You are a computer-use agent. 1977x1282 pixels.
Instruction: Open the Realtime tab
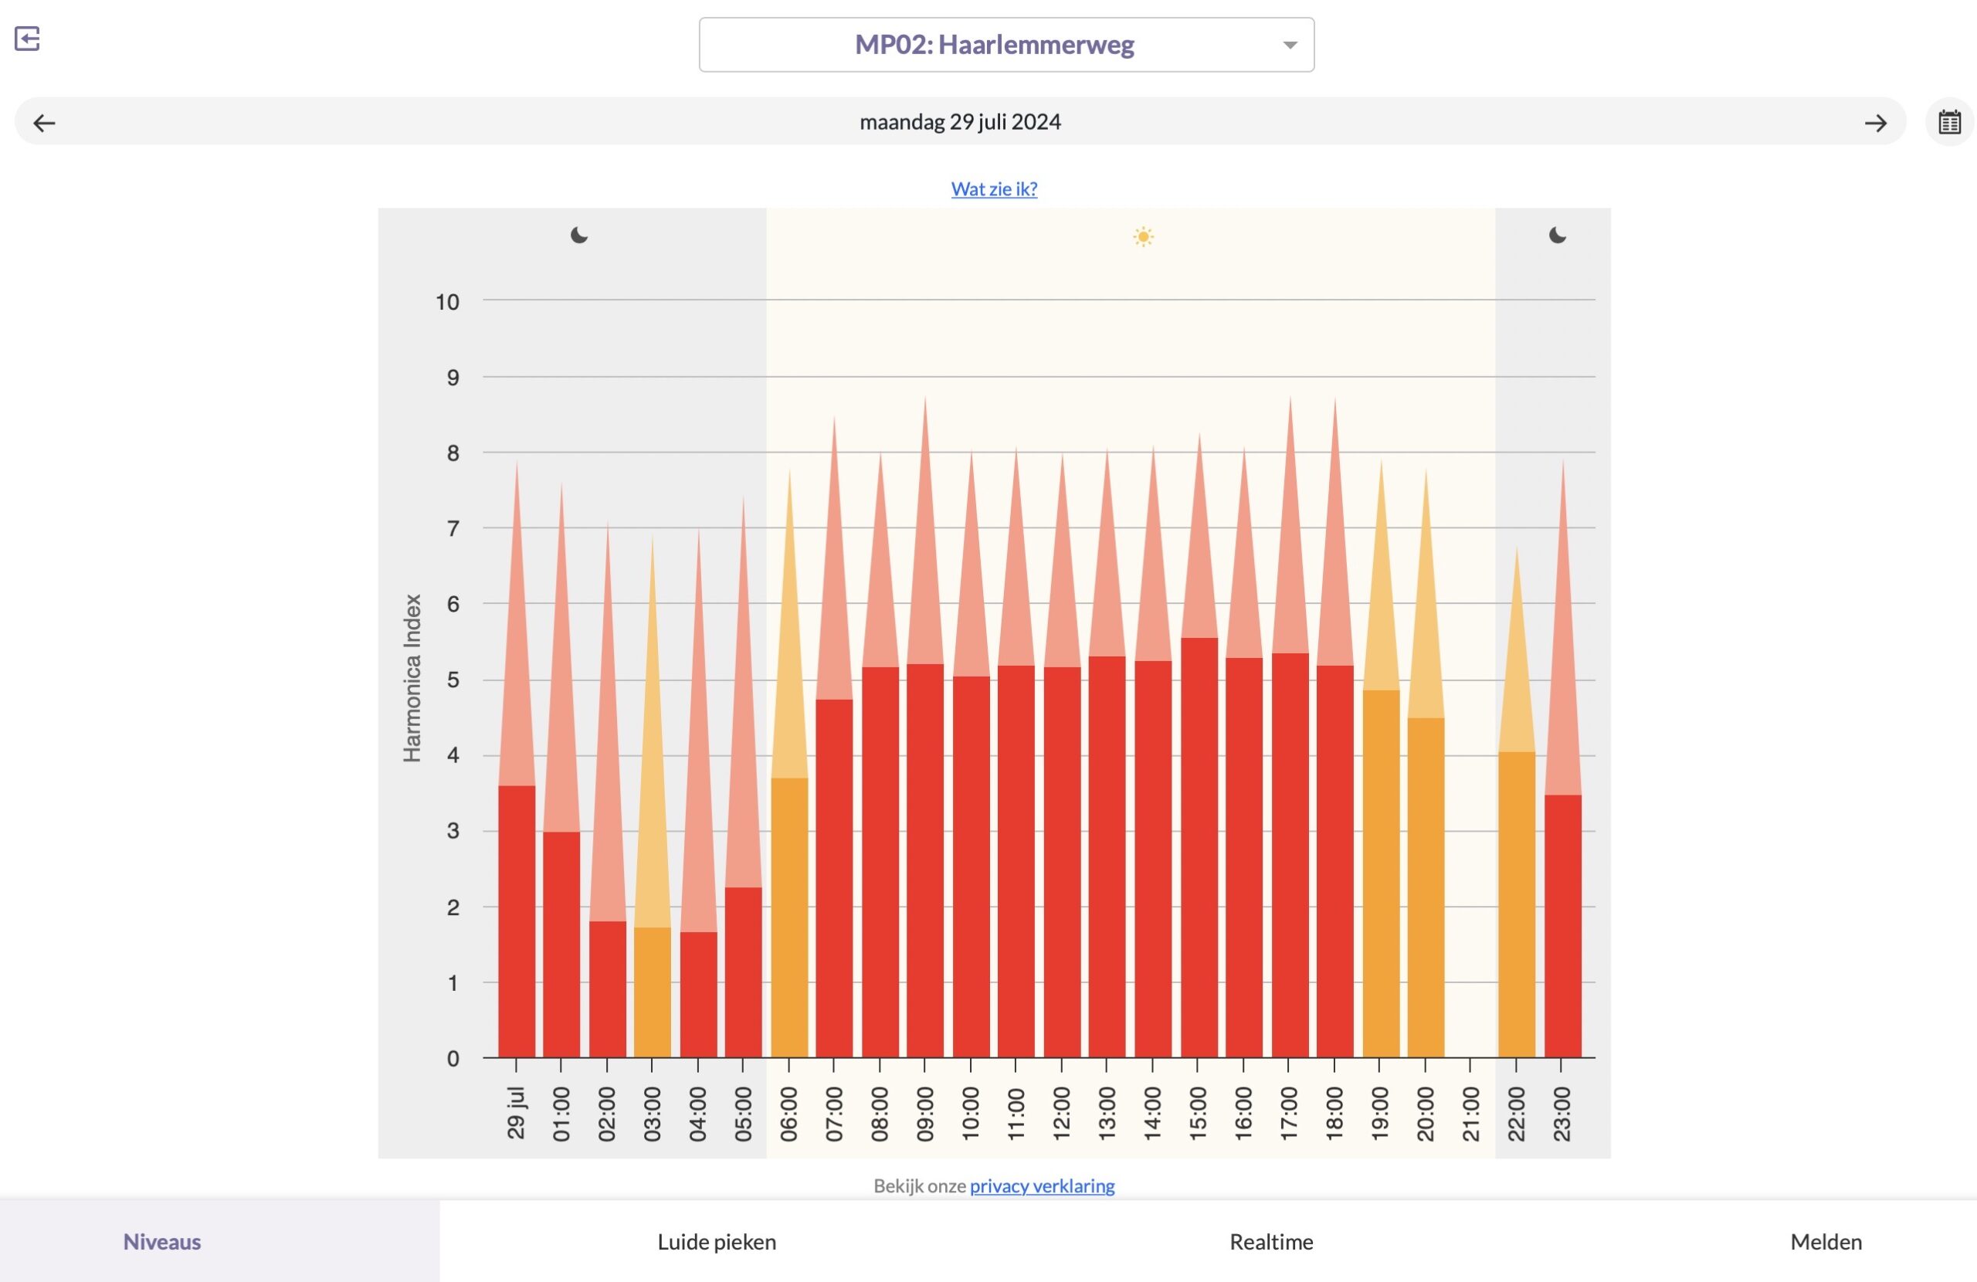point(1271,1241)
